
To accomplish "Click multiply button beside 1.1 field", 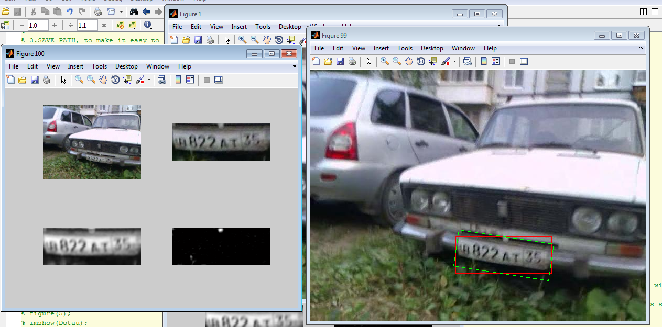I will 104,25.
